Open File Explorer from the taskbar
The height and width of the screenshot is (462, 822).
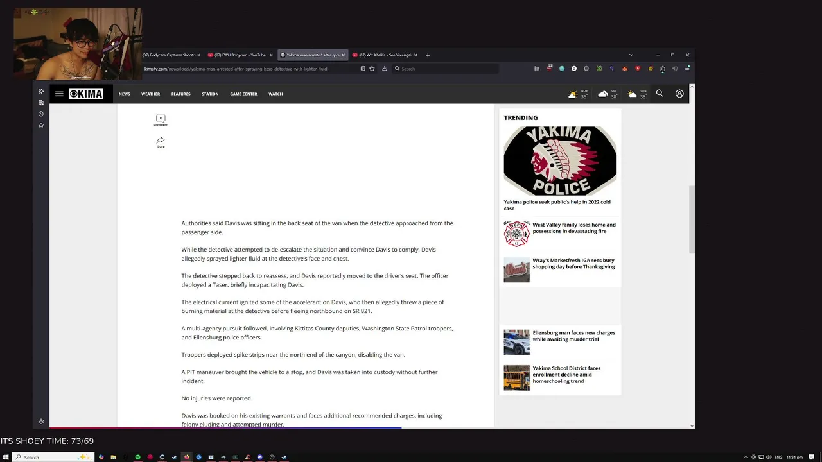point(113,457)
